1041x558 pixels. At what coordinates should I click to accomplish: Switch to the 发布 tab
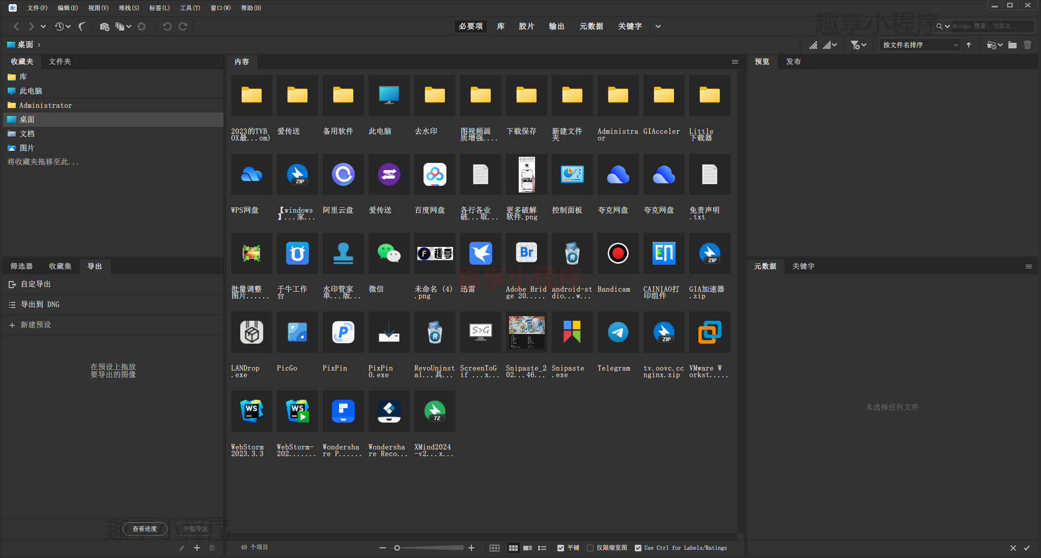(x=793, y=62)
